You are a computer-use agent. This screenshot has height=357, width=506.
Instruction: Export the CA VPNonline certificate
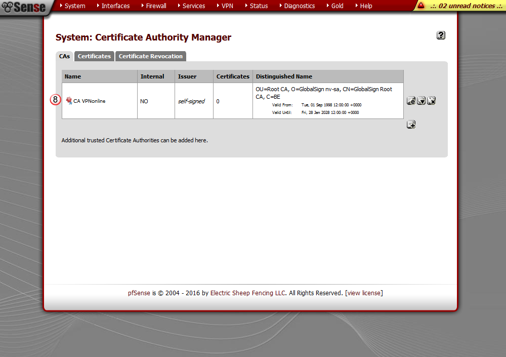pyautogui.click(x=421, y=101)
